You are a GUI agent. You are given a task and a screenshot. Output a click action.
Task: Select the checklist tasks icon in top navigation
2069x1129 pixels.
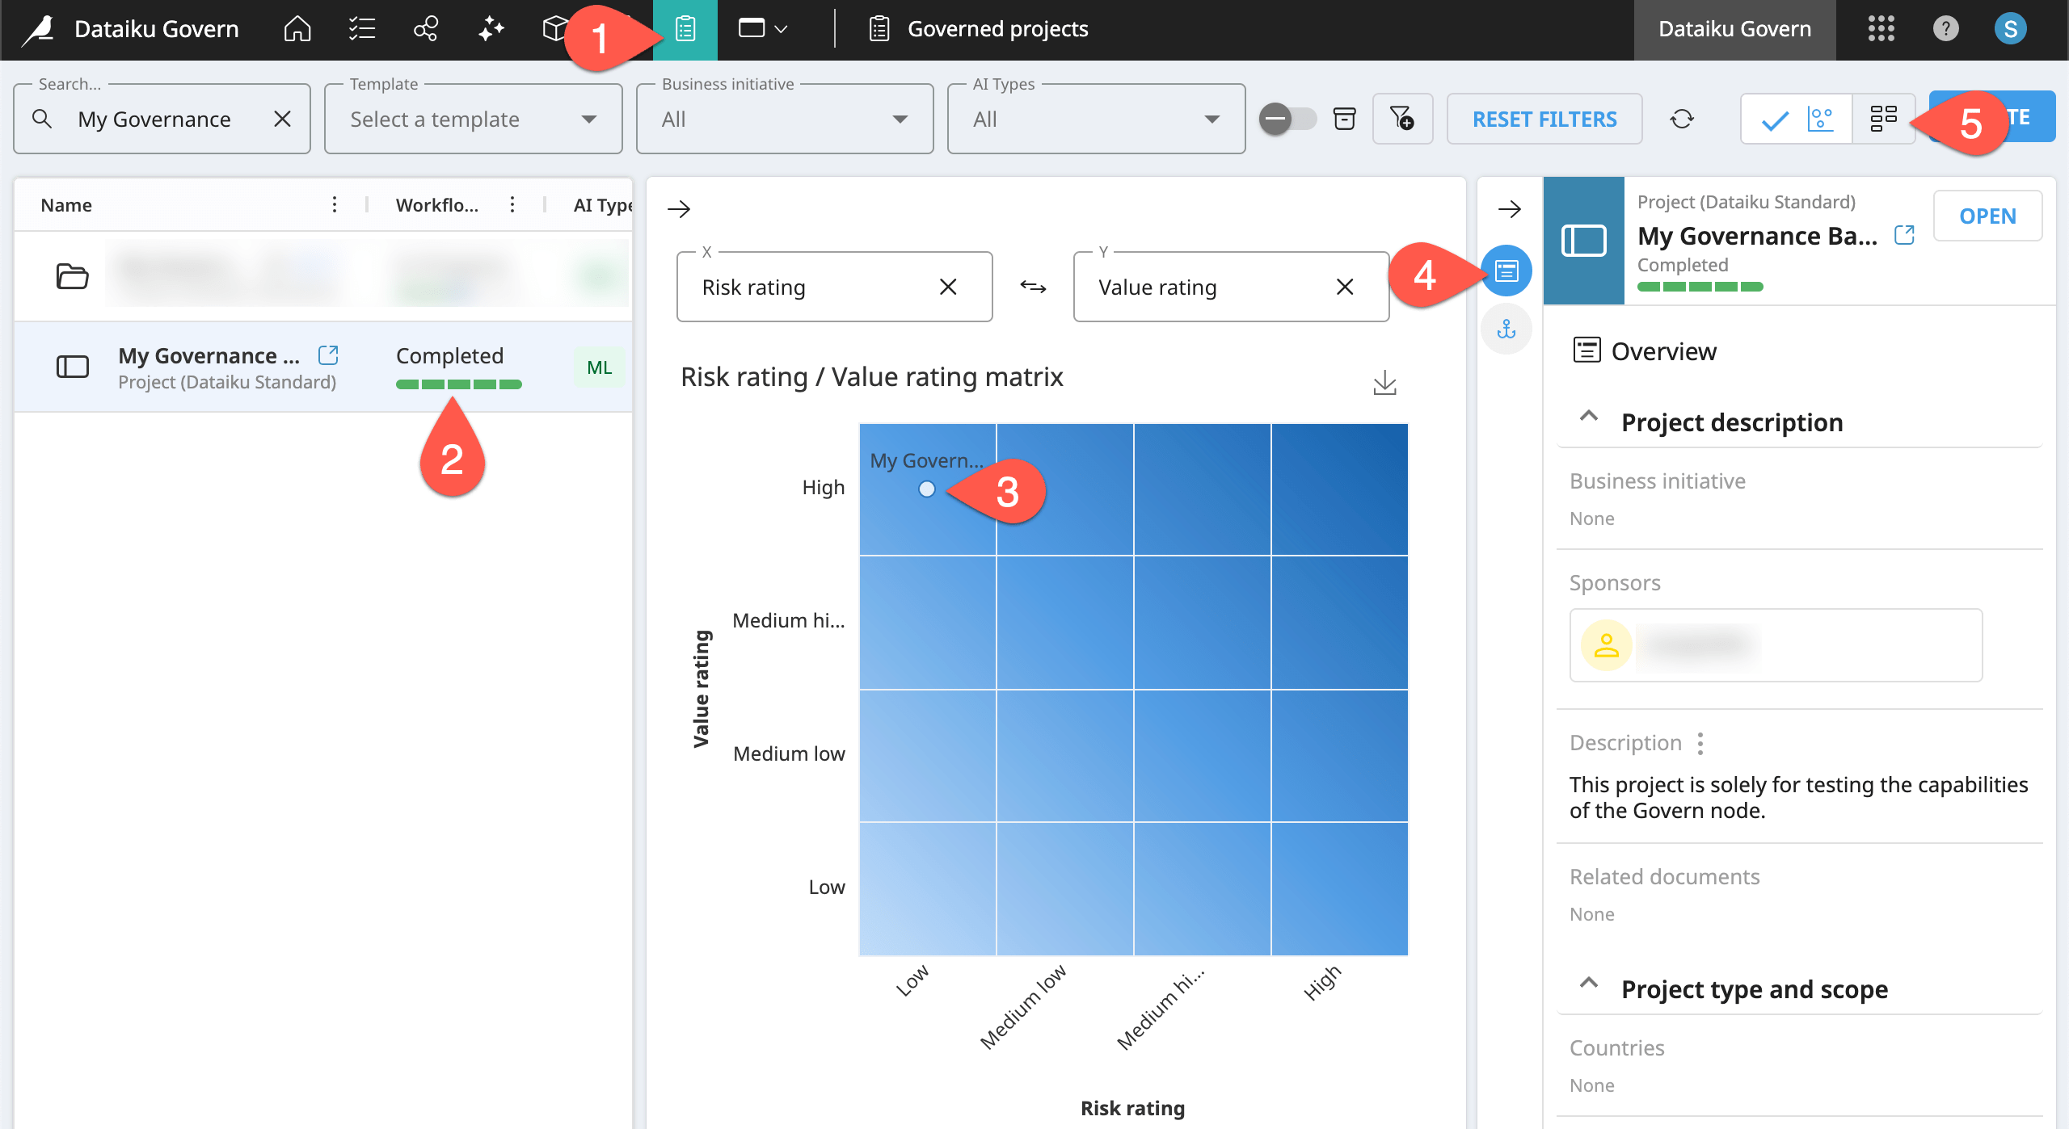coord(361,29)
